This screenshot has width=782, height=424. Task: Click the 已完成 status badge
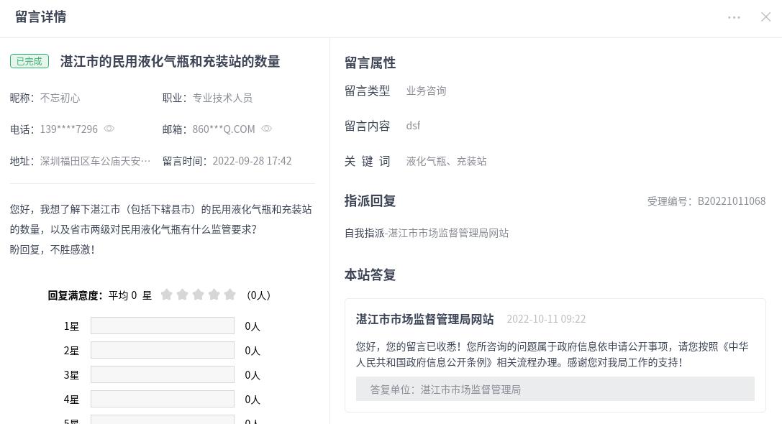point(29,61)
